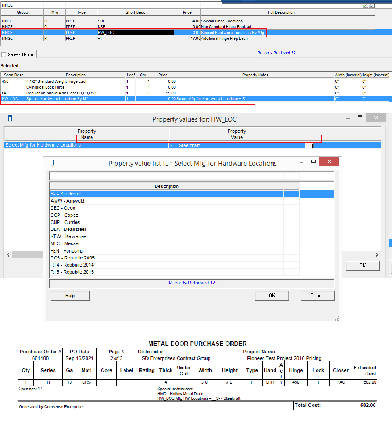Image resolution: width=392 pixels, height=432 pixels.
Task: Sort by the Short Desc column header
Action: point(135,12)
